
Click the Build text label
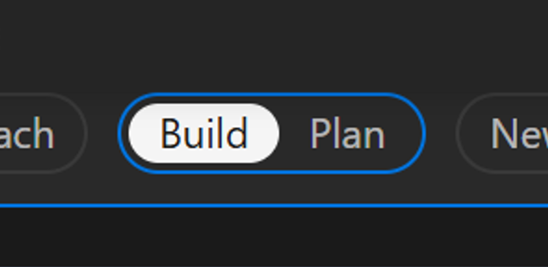click(204, 133)
